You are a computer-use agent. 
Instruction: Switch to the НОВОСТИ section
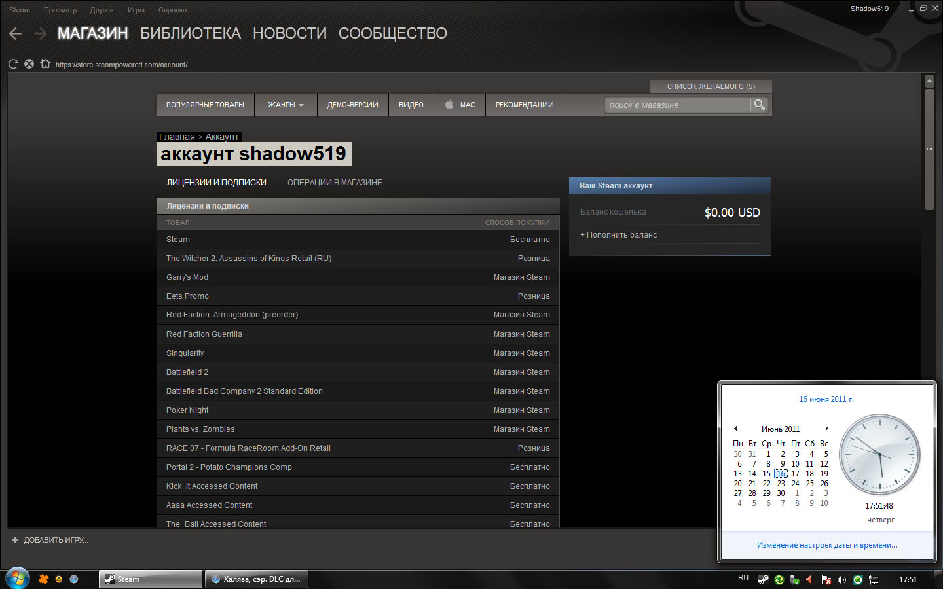click(289, 33)
